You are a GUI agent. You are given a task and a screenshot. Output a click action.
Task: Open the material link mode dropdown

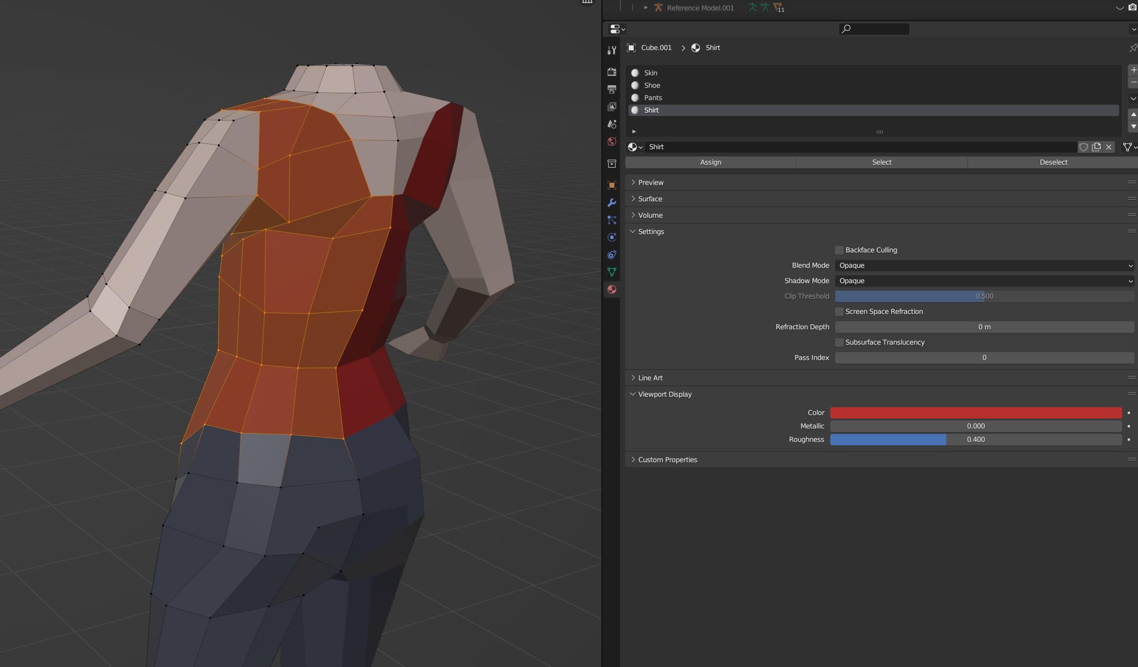coord(1130,147)
